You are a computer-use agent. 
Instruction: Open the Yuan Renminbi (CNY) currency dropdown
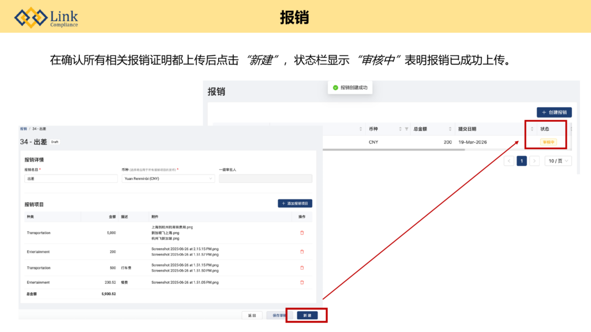click(x=169, y=179)
